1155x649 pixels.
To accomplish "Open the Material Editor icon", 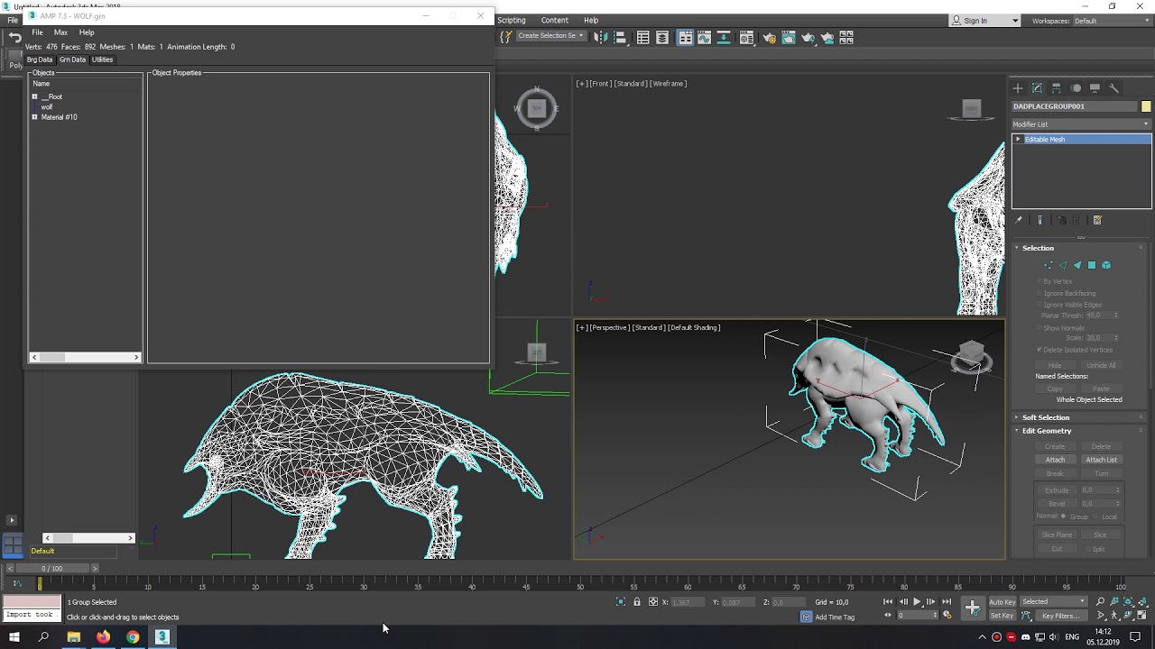I will click(746, 37).
